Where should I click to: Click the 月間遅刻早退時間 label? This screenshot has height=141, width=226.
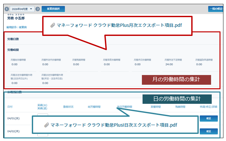(204, 60)
